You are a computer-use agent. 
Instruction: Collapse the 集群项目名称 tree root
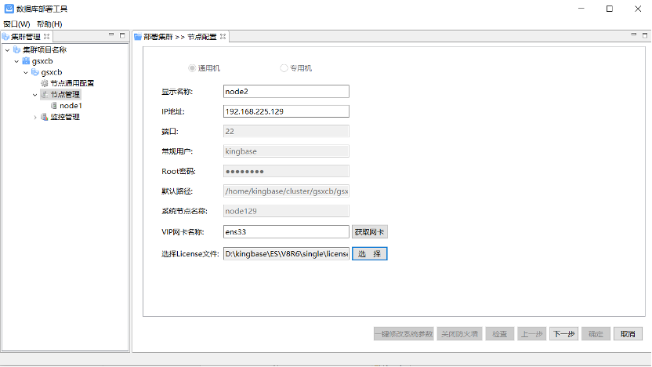8,50
